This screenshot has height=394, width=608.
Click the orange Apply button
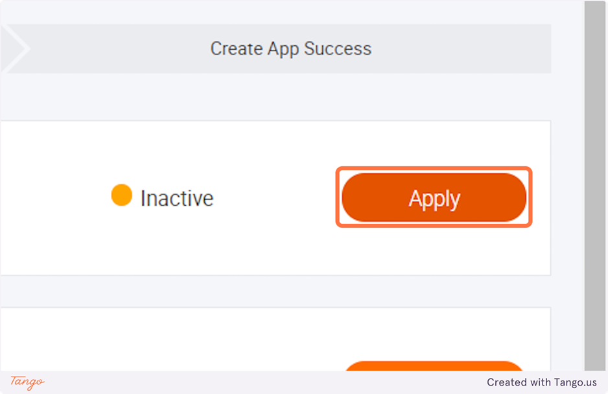(x=434, y=198)
